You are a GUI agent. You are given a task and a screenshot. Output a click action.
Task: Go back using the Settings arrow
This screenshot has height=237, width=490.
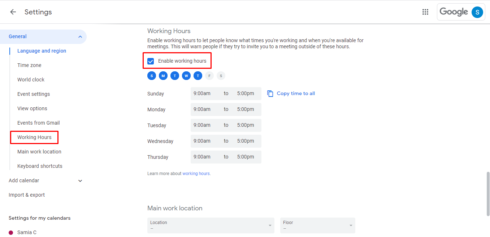point(13,12)
